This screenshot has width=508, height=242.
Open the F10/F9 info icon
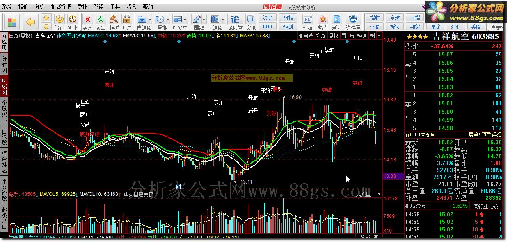[178, 19]
